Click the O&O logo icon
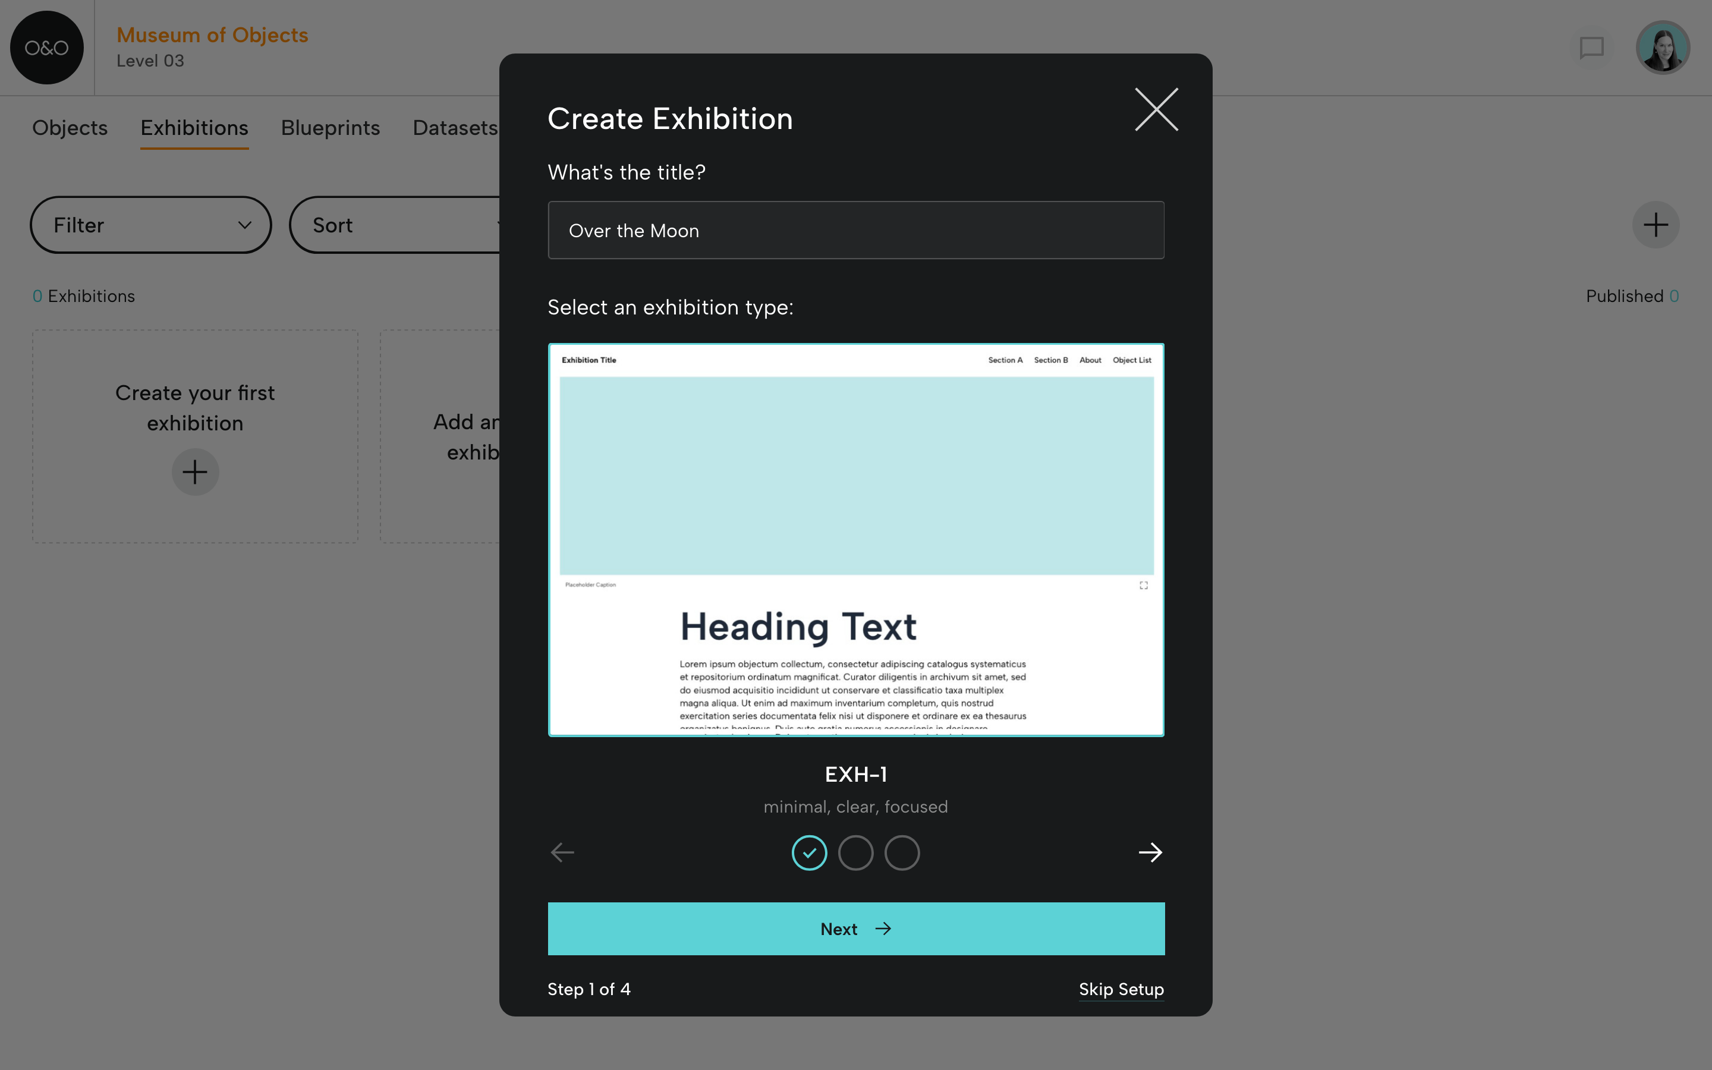1712x1070 pixels. coord(47,48)
